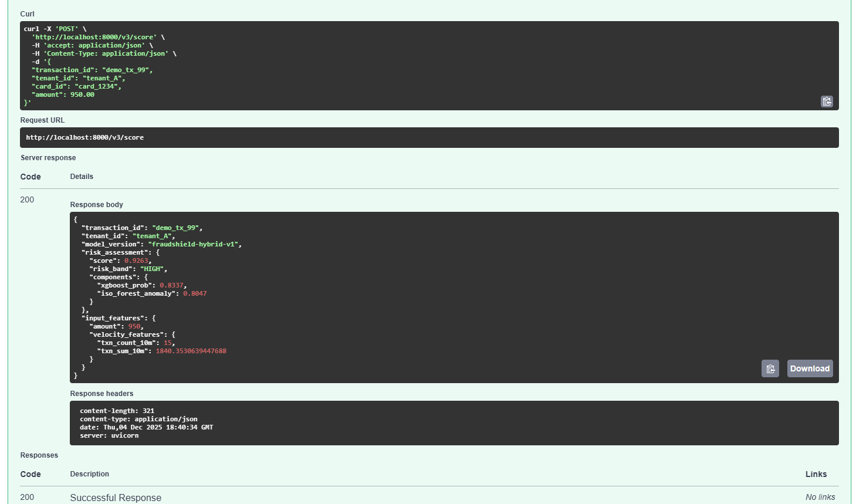Click the "risk_band": "HIGH" line
The image size is (856, 504).
[128, 269]
